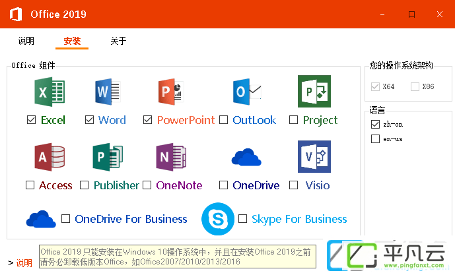Click the red 说明 label at bottom
This screenshot has height=275, width=455.
tap(24, 263)
